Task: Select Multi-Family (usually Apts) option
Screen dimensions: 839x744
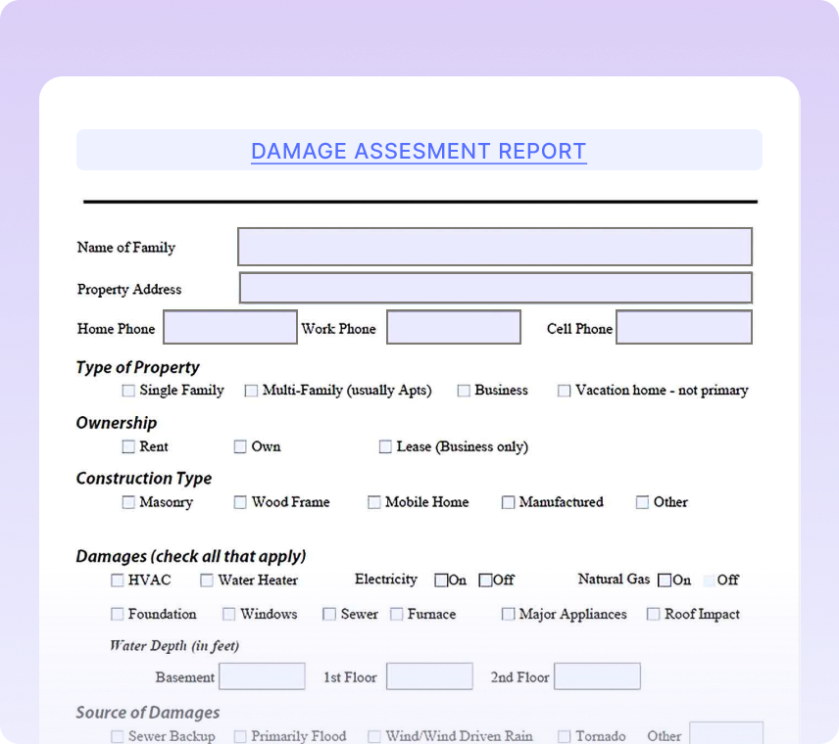Action: [x=251, y=390]
